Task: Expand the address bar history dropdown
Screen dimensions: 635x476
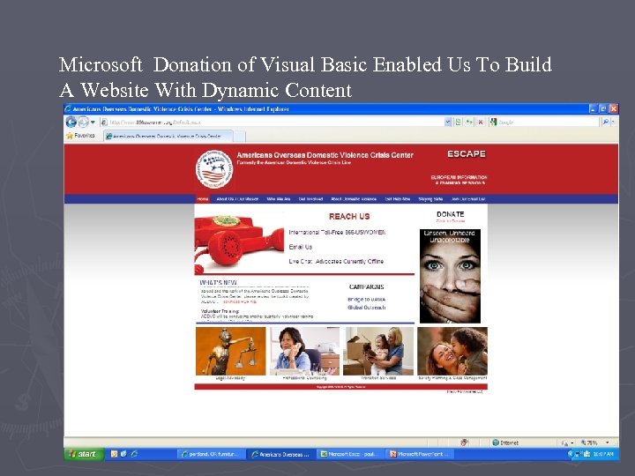Action: tap(448, 122)
